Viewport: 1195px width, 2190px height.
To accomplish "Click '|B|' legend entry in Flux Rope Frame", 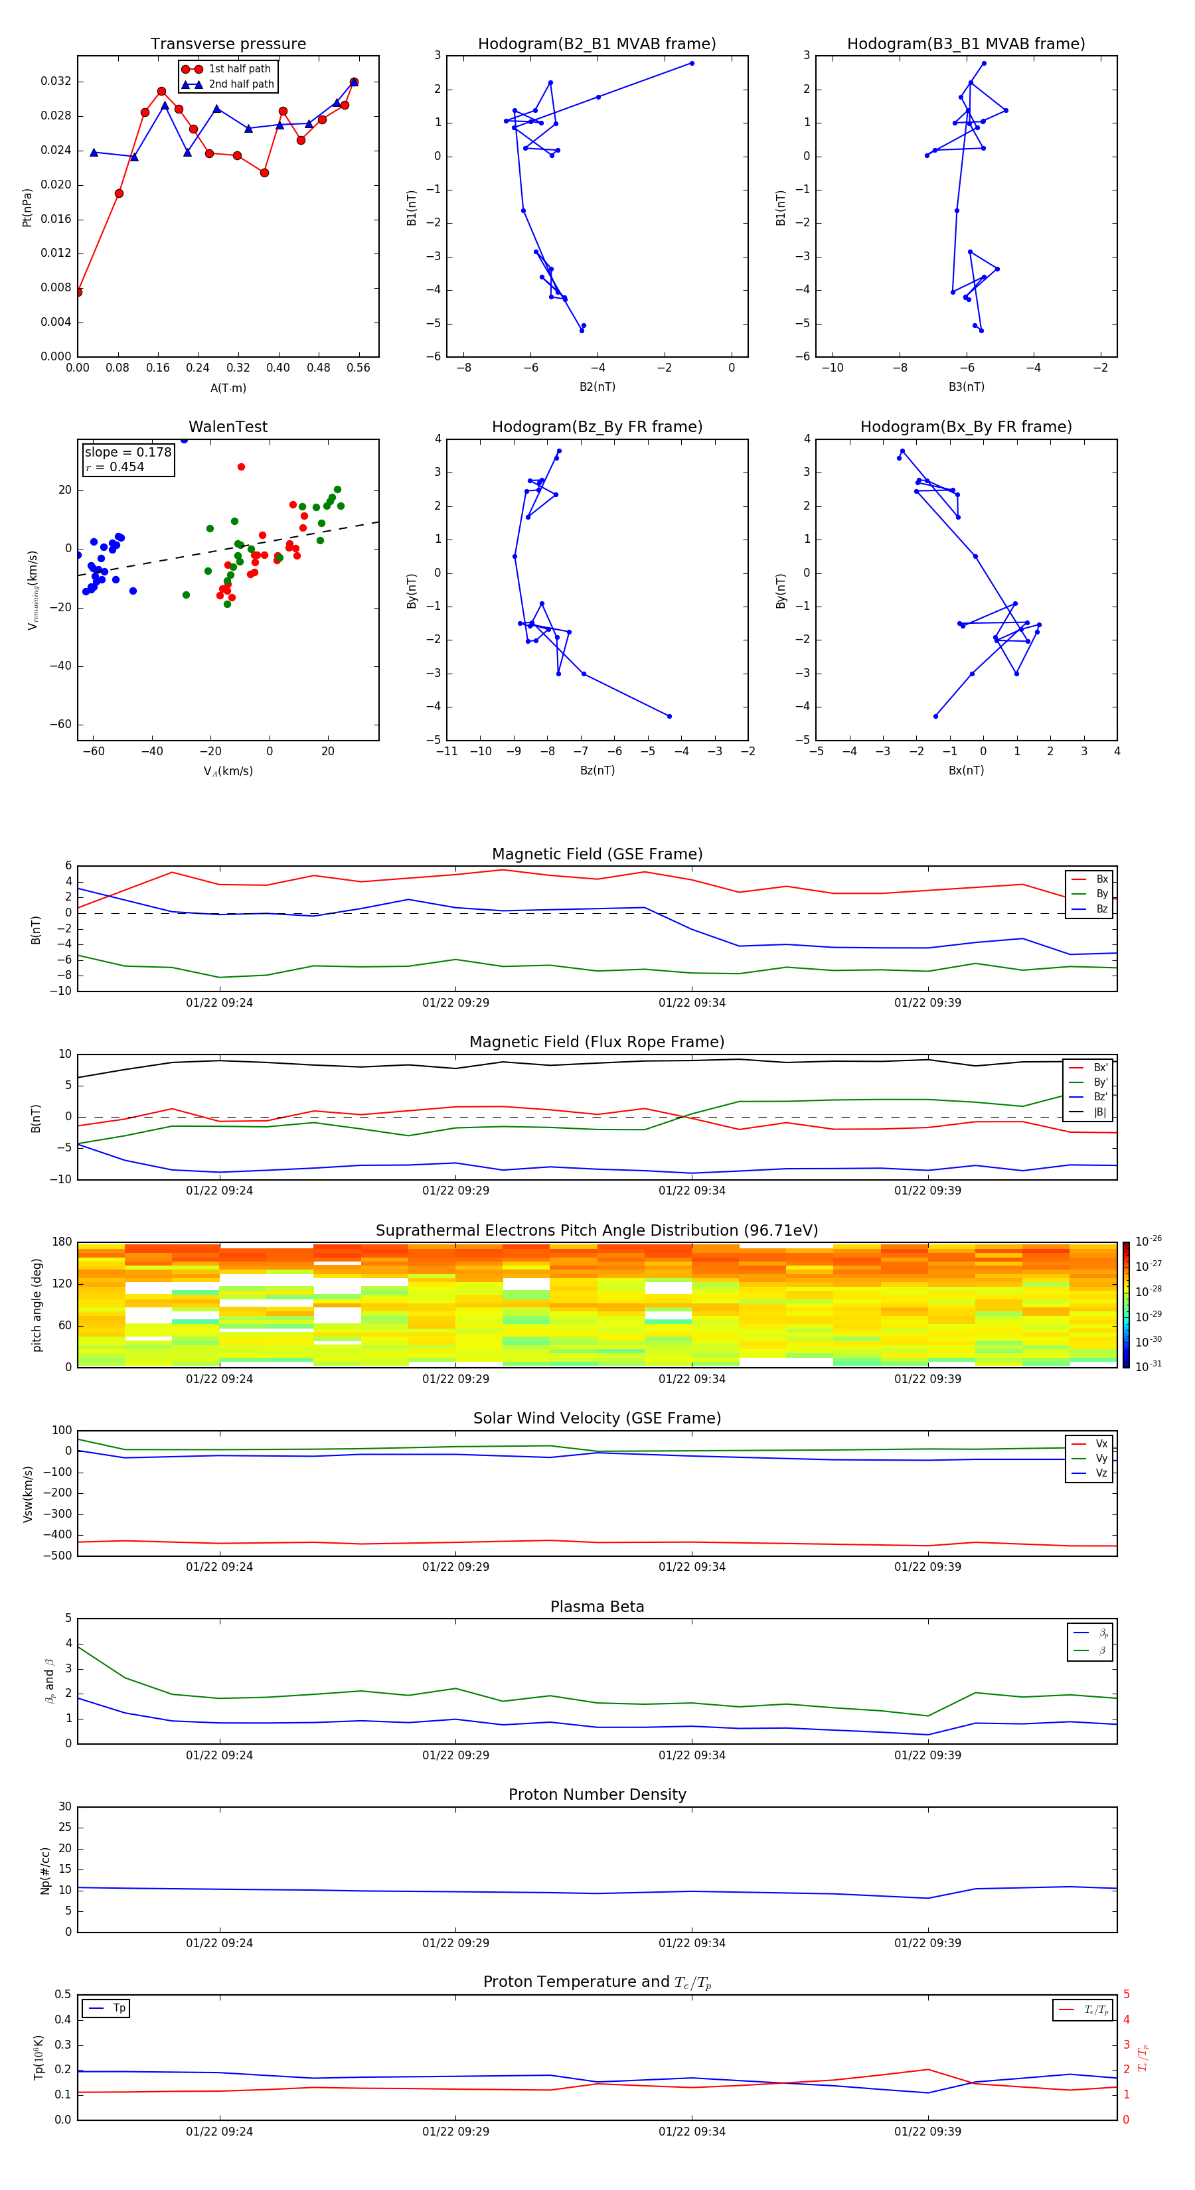I will [1089, 1112].
